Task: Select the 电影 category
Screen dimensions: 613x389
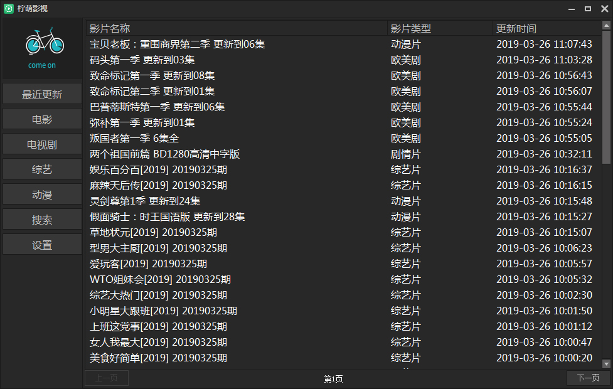Action: coord(41,119)
